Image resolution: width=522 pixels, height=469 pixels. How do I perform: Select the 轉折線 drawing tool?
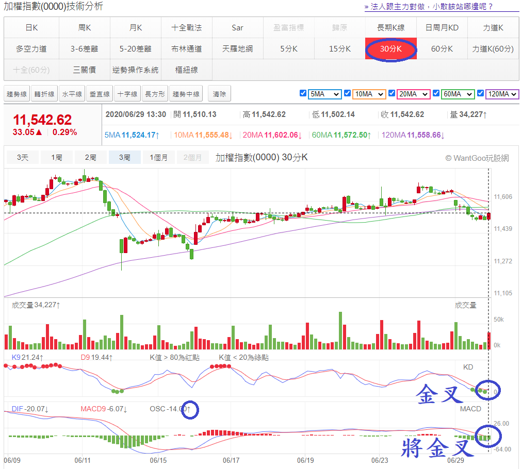[44, 94]
